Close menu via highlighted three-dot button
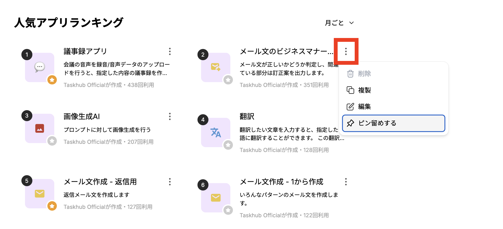503x229 pixels. tap(346, 52)
